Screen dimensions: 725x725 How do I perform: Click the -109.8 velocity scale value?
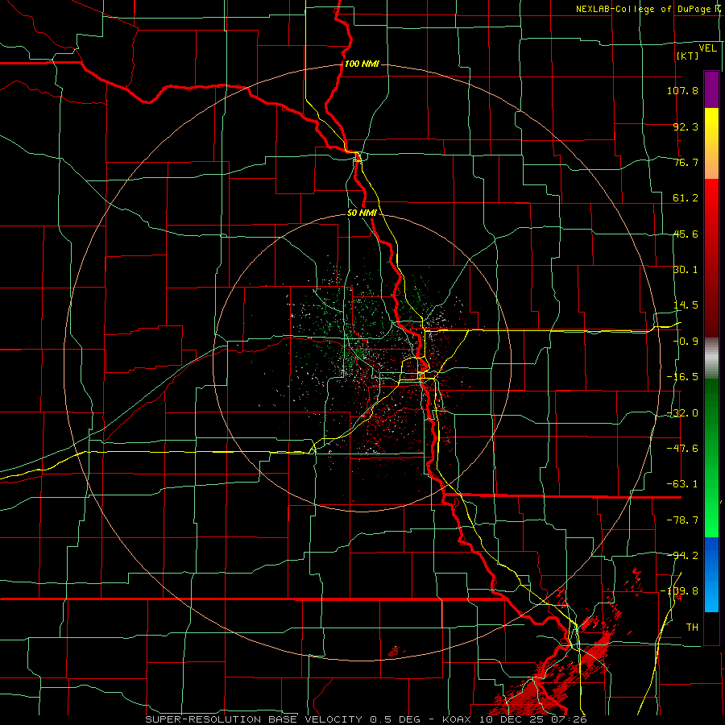click(x=679, y=591)
